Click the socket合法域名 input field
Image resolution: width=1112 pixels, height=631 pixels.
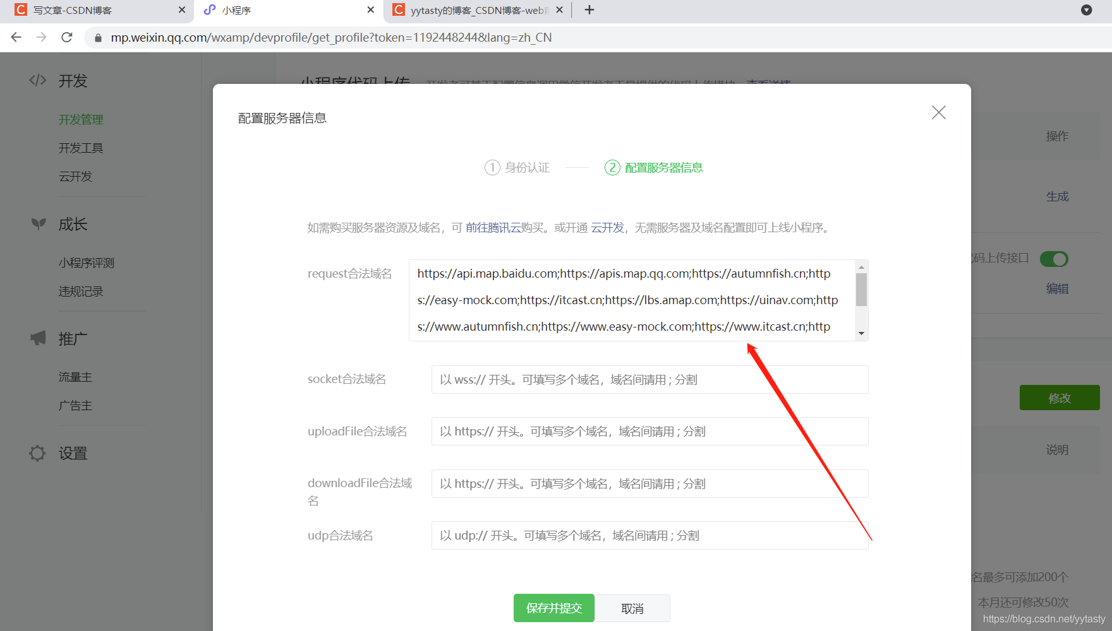point(650,379)
